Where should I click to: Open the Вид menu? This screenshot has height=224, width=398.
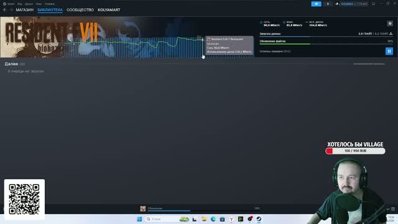(19, 4)
